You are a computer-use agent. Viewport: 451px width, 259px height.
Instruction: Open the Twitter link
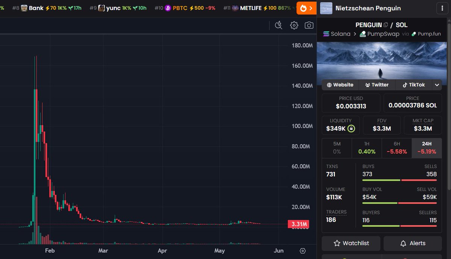point(377,85)
